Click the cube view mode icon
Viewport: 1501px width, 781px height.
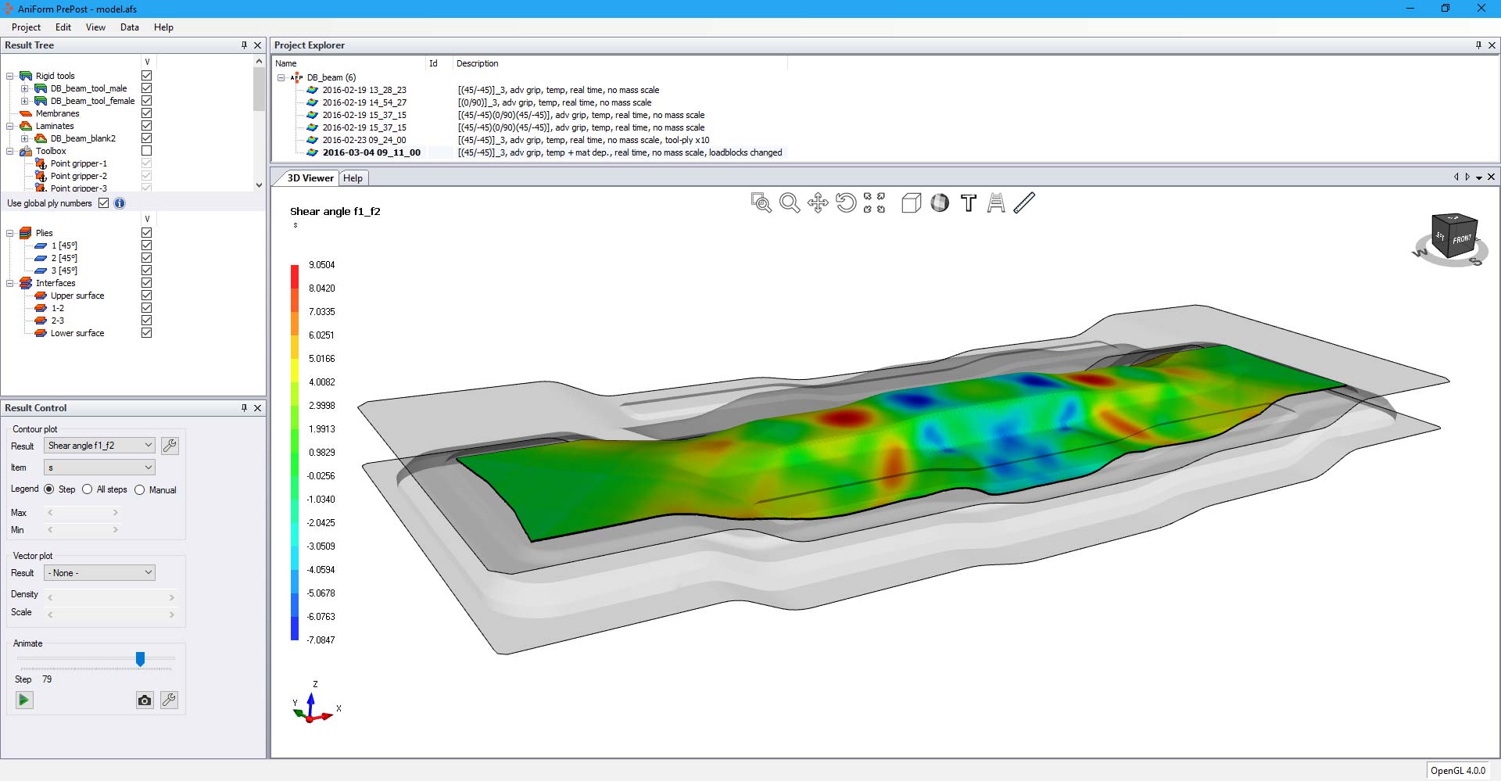[911, 203]
